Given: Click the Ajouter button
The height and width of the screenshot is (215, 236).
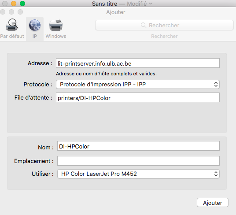Looking at the screenshot, I should (x=213, y=203).
